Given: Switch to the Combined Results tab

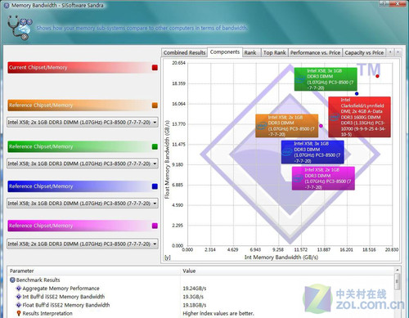Looking at the screenshot, I should click(184, 52).
